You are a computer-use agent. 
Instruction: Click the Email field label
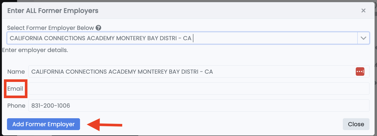[x=15, y=89]
